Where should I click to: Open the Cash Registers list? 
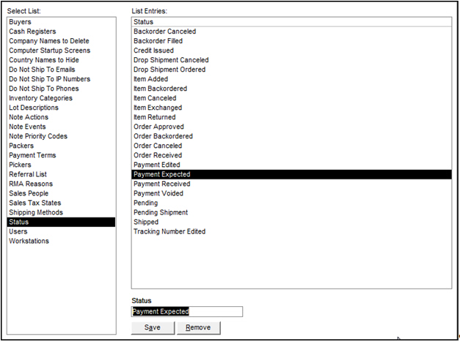(34, 31)
